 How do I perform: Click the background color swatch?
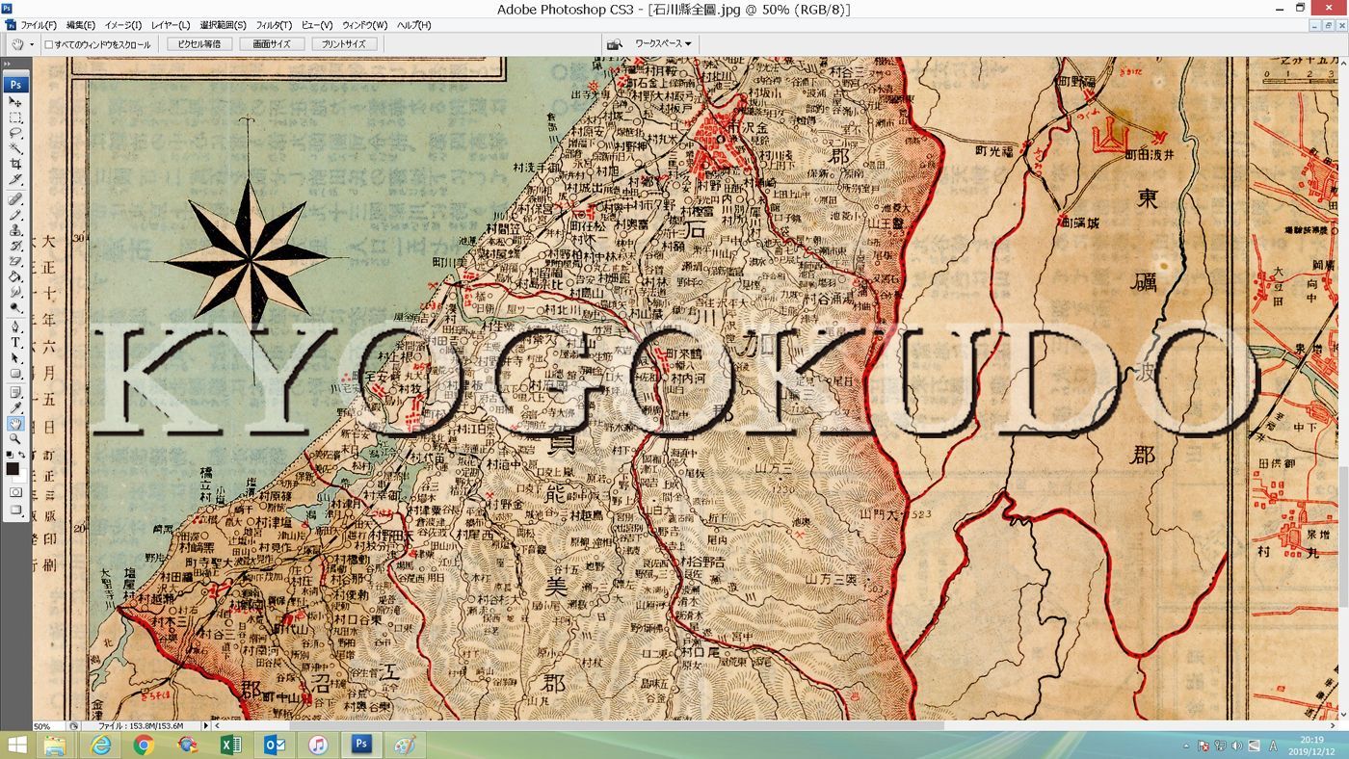[x=21, y=475]
